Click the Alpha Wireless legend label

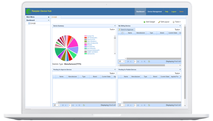93,43
